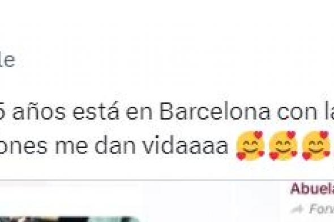Click the gray forward arrow icon
334x222 pixels.
[297, 210]
